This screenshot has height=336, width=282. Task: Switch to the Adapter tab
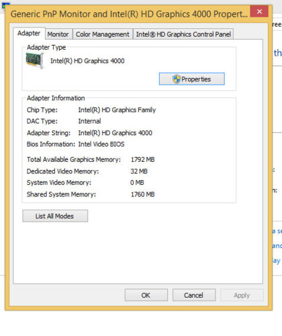[29, 34]
